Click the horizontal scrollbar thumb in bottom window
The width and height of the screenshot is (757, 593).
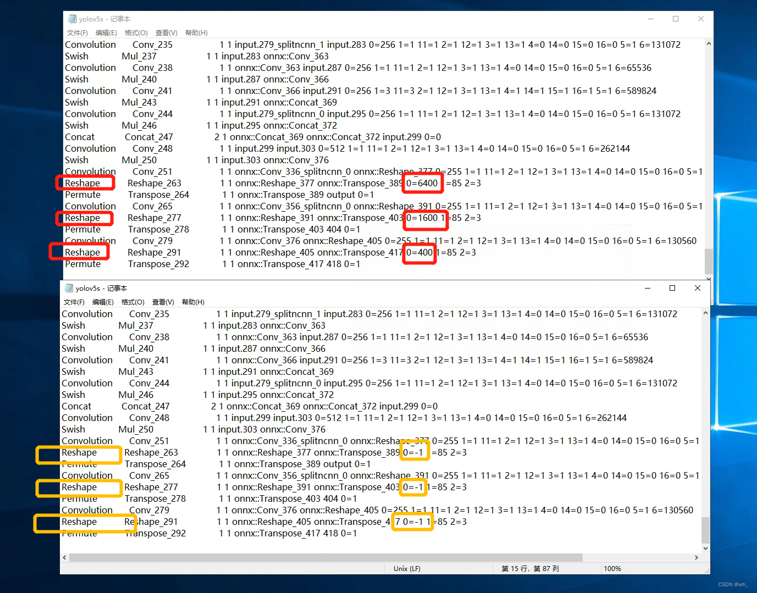click(x=326, y=557)
